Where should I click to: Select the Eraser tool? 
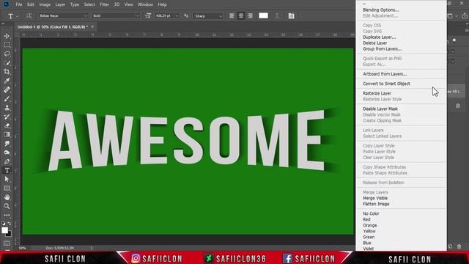[x=7, y=125]
